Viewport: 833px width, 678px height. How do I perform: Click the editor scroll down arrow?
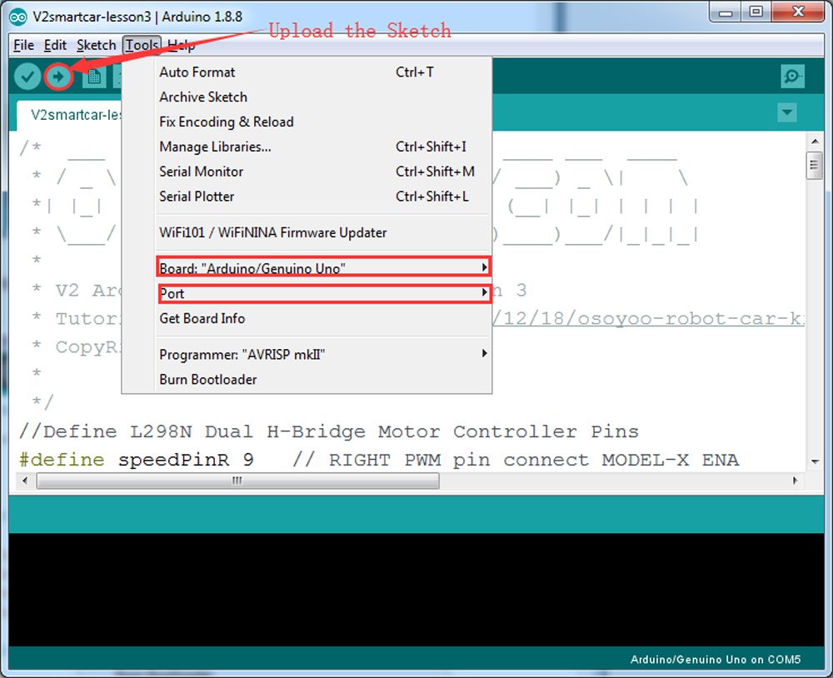point(815,461)
